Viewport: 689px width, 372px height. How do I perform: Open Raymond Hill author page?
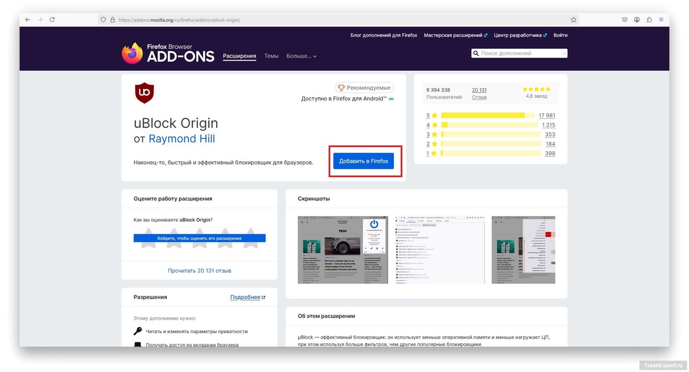pyautogui.click(x=181, y=139)
